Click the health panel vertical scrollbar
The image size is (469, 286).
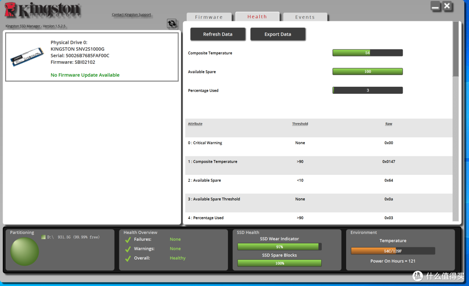pyautogui.click(x=456, y=49)
